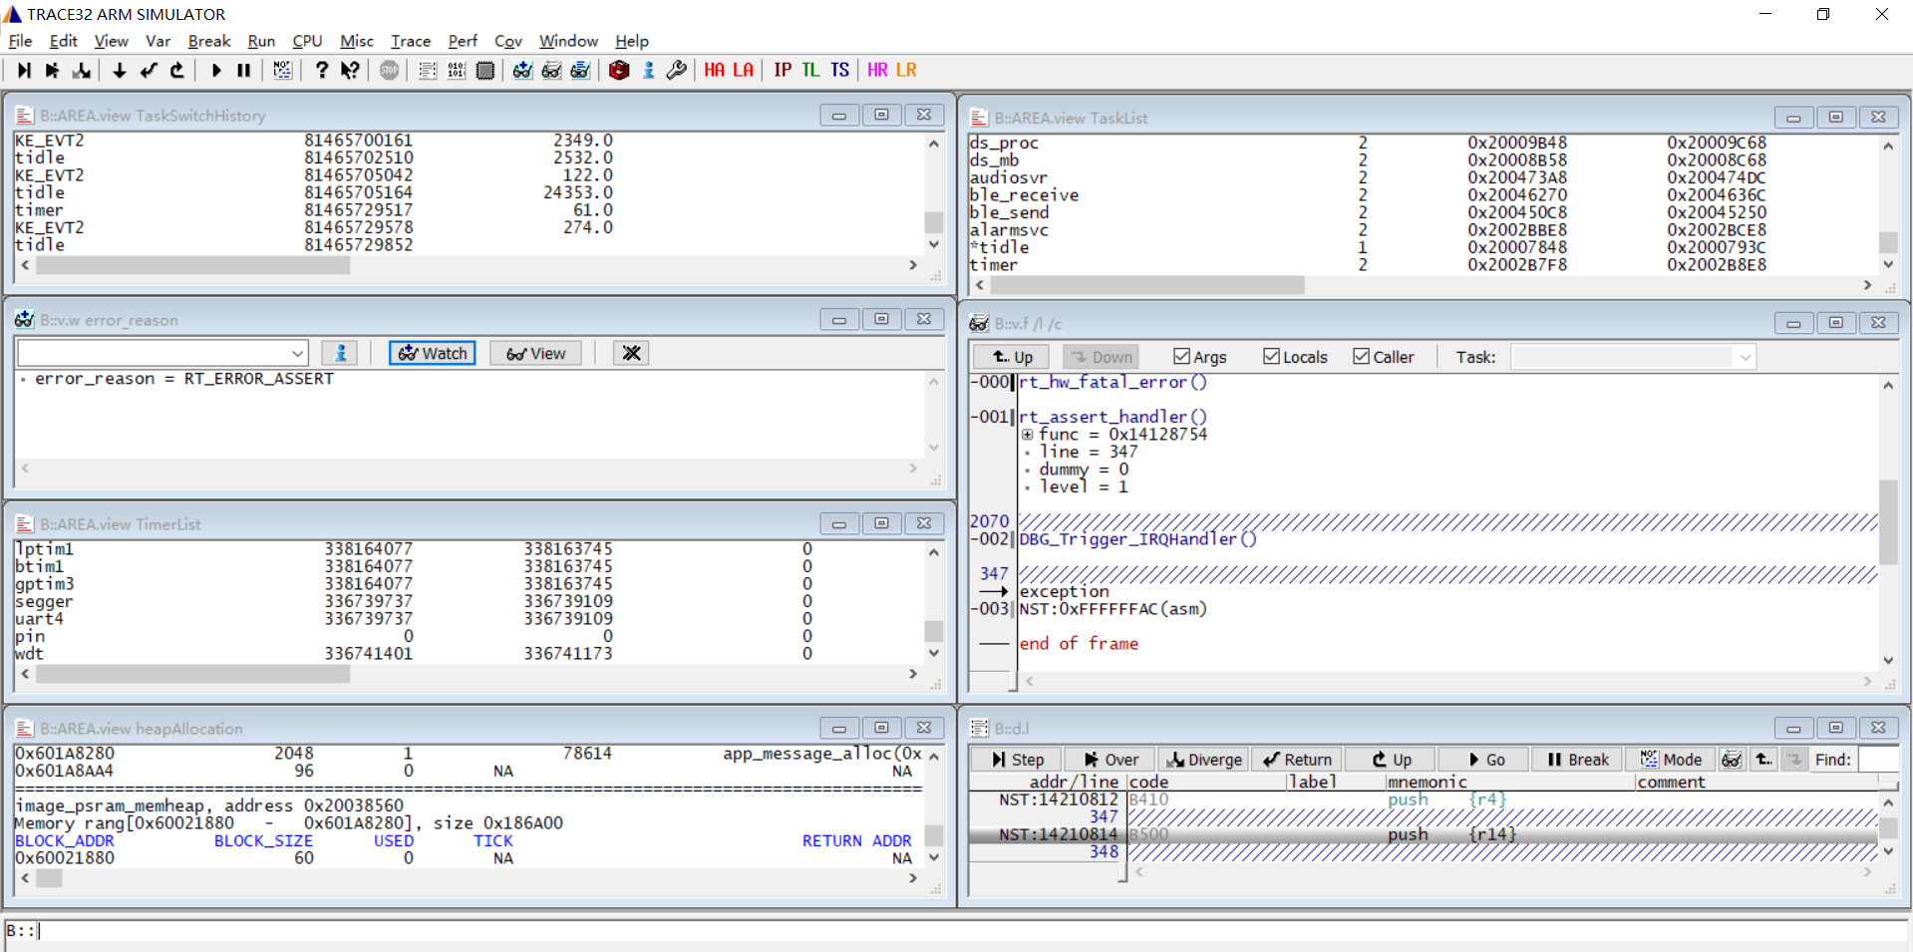The width and height of the screenshot is (1913, 952).
Task: Toggle the Caller checkbox
Action: click(x=1361, y=357)
